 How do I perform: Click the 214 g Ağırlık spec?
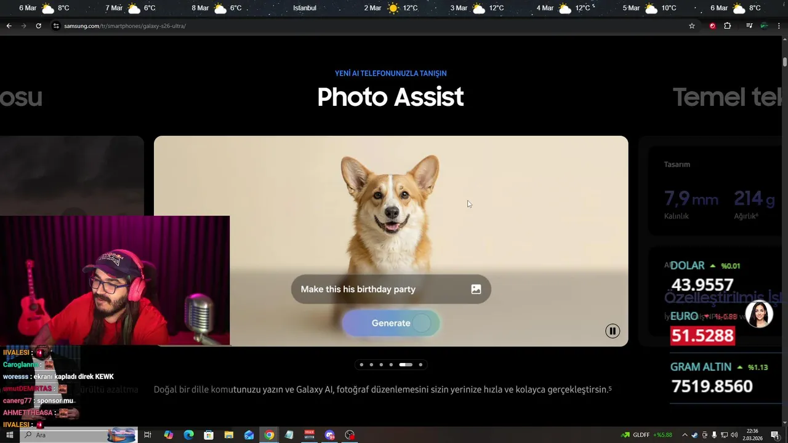click(x=754, y=204)
